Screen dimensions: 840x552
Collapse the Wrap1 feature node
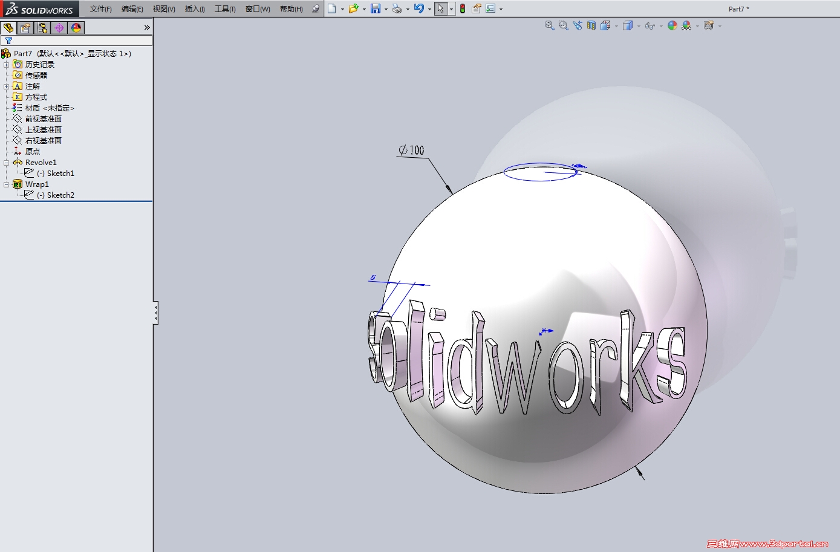[x=7, y=184]
